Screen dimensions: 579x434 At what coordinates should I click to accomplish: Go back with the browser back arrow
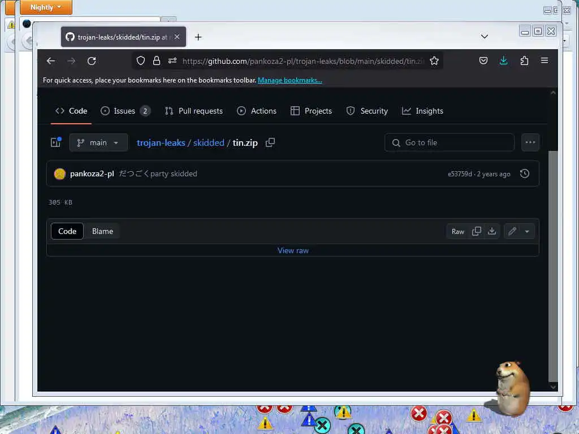tap(51, 61)
